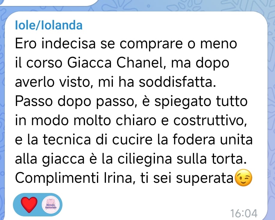Tap the 16:04 message timestamp
This screenshot has width=275, height=220.
243,213
